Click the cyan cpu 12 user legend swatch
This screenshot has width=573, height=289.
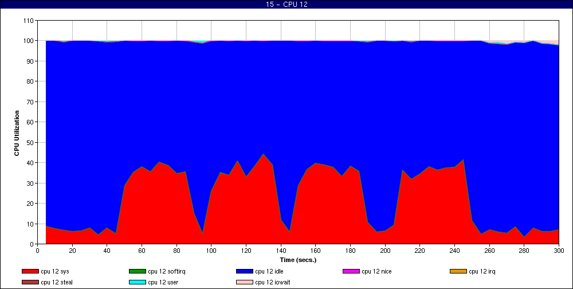[138, 283]
